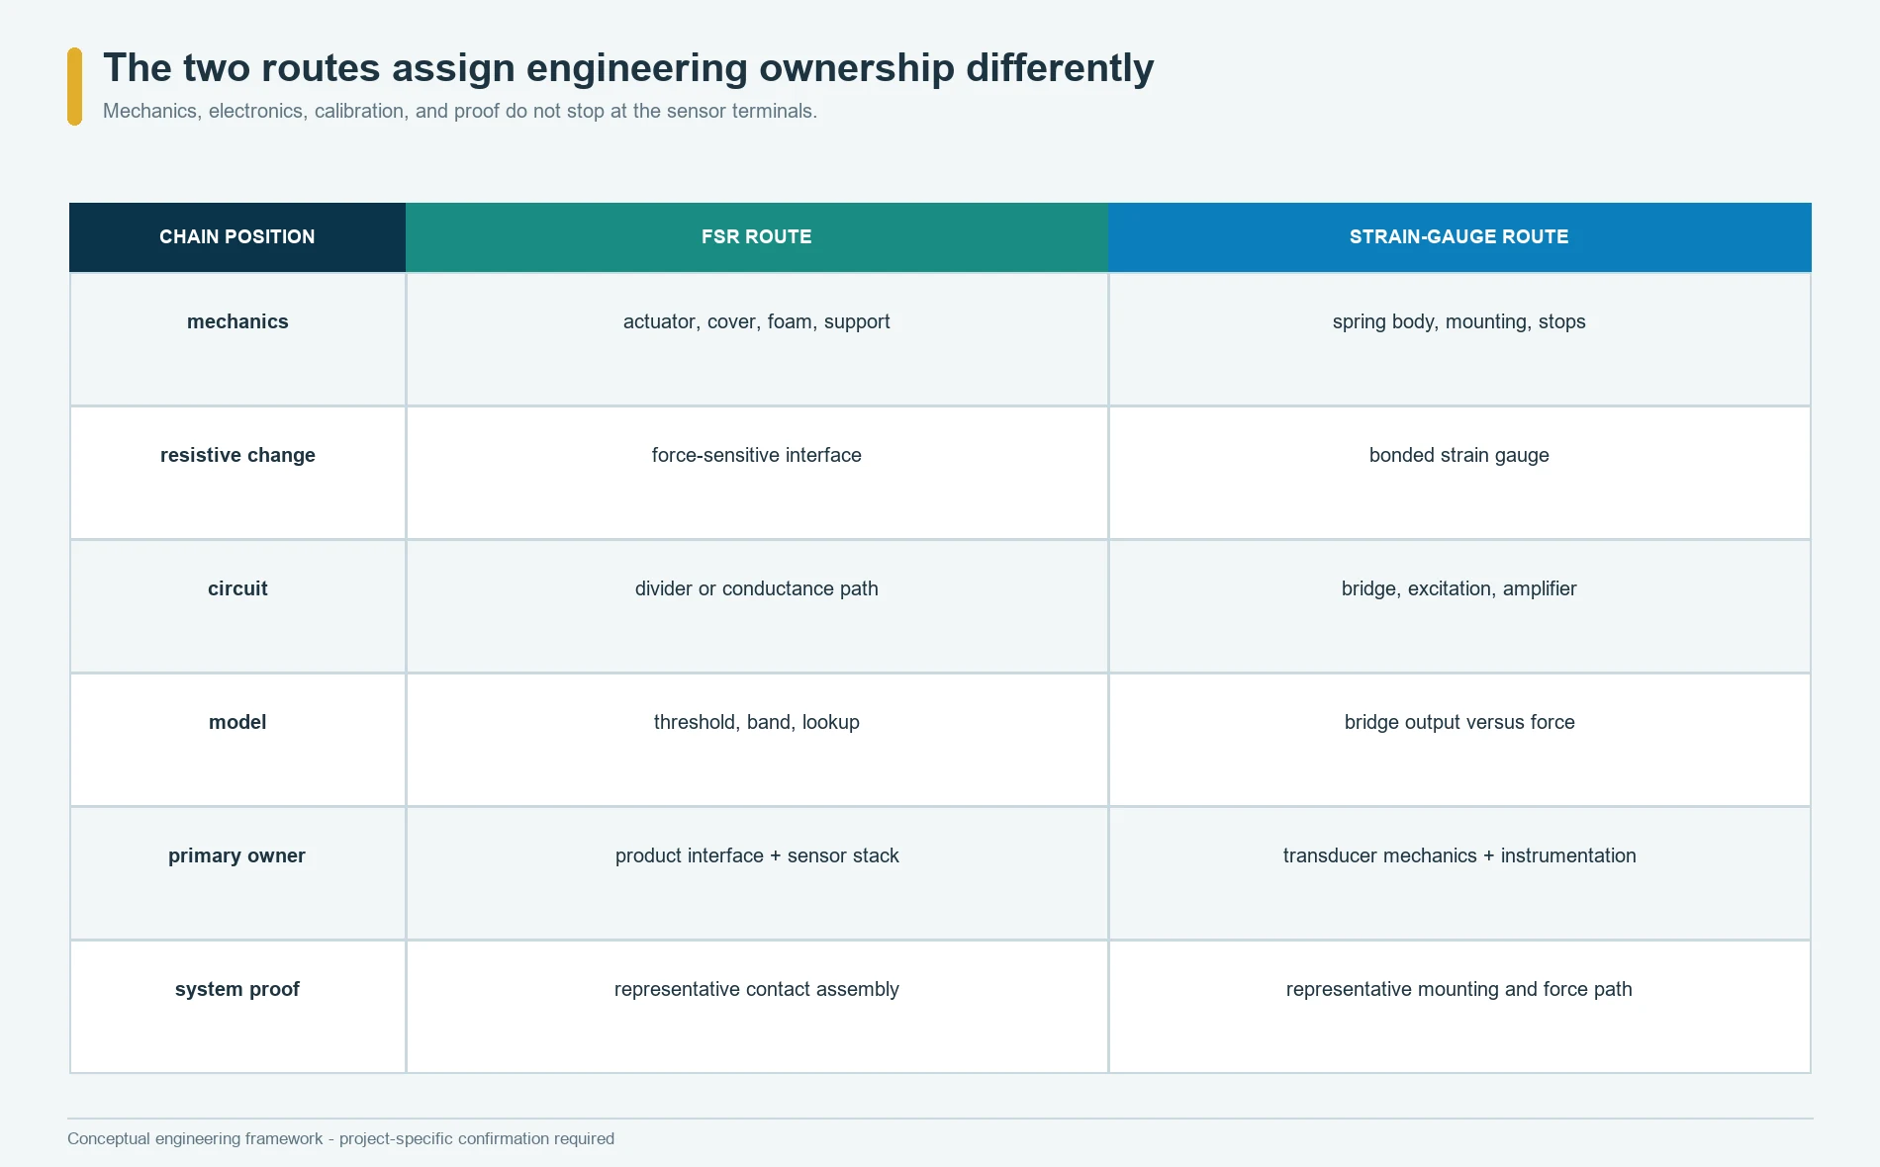This screenshot has width=1880, height=1167.
Task: Click the 'STRAIN-GAUGE ROUTE' column header
Action: coord(1459,237)
